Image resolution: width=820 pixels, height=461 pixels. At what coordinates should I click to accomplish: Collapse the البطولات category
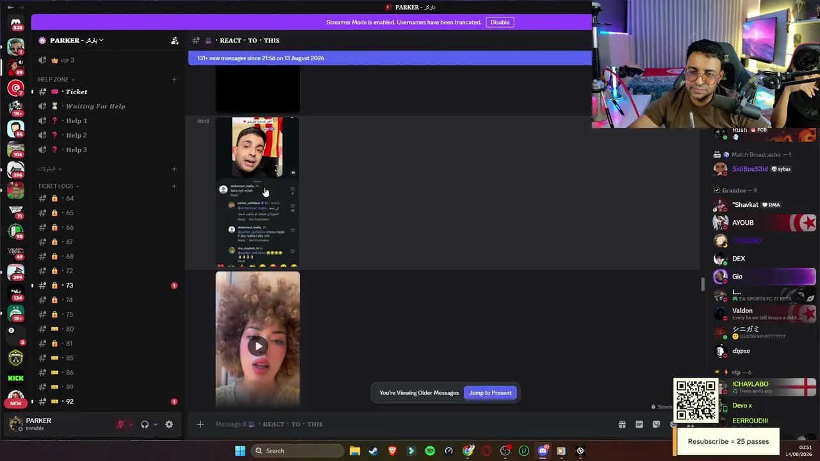click(49, 169)
